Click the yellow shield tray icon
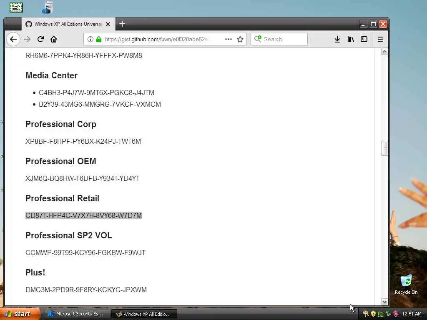The width and height of the screenshot is (427, 320). (373, 314)
